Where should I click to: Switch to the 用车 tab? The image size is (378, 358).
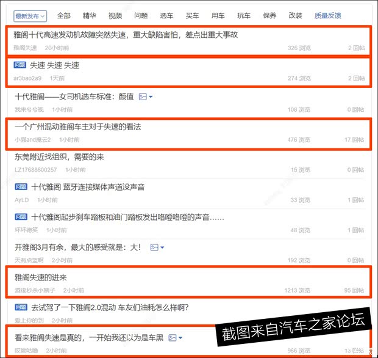[218, 16]
